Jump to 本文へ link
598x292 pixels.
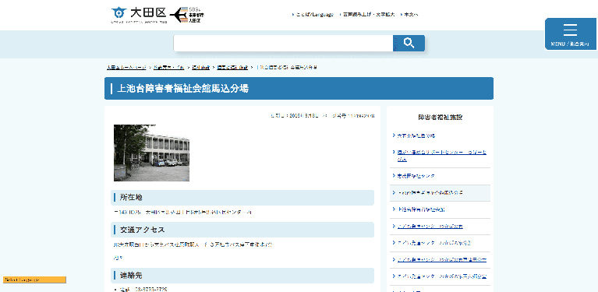click(x=411, y=15)
